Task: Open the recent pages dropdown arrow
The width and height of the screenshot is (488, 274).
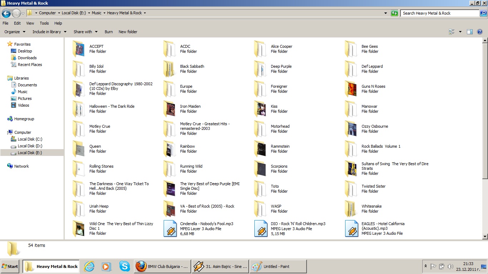Action: click(x=23, y=14)
